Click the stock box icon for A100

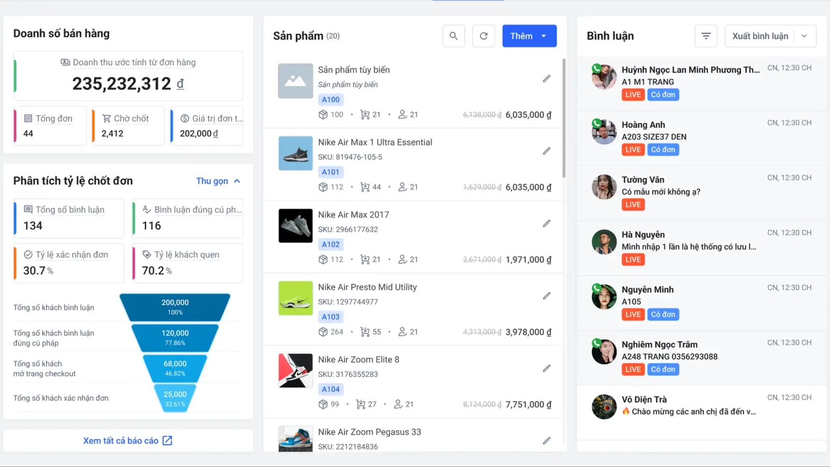click(x=323, y=115)
